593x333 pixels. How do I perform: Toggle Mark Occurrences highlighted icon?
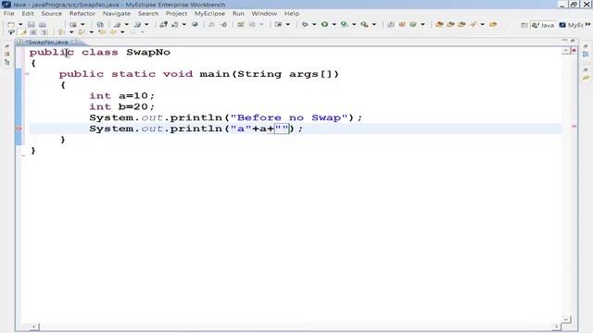coord(23,32)
